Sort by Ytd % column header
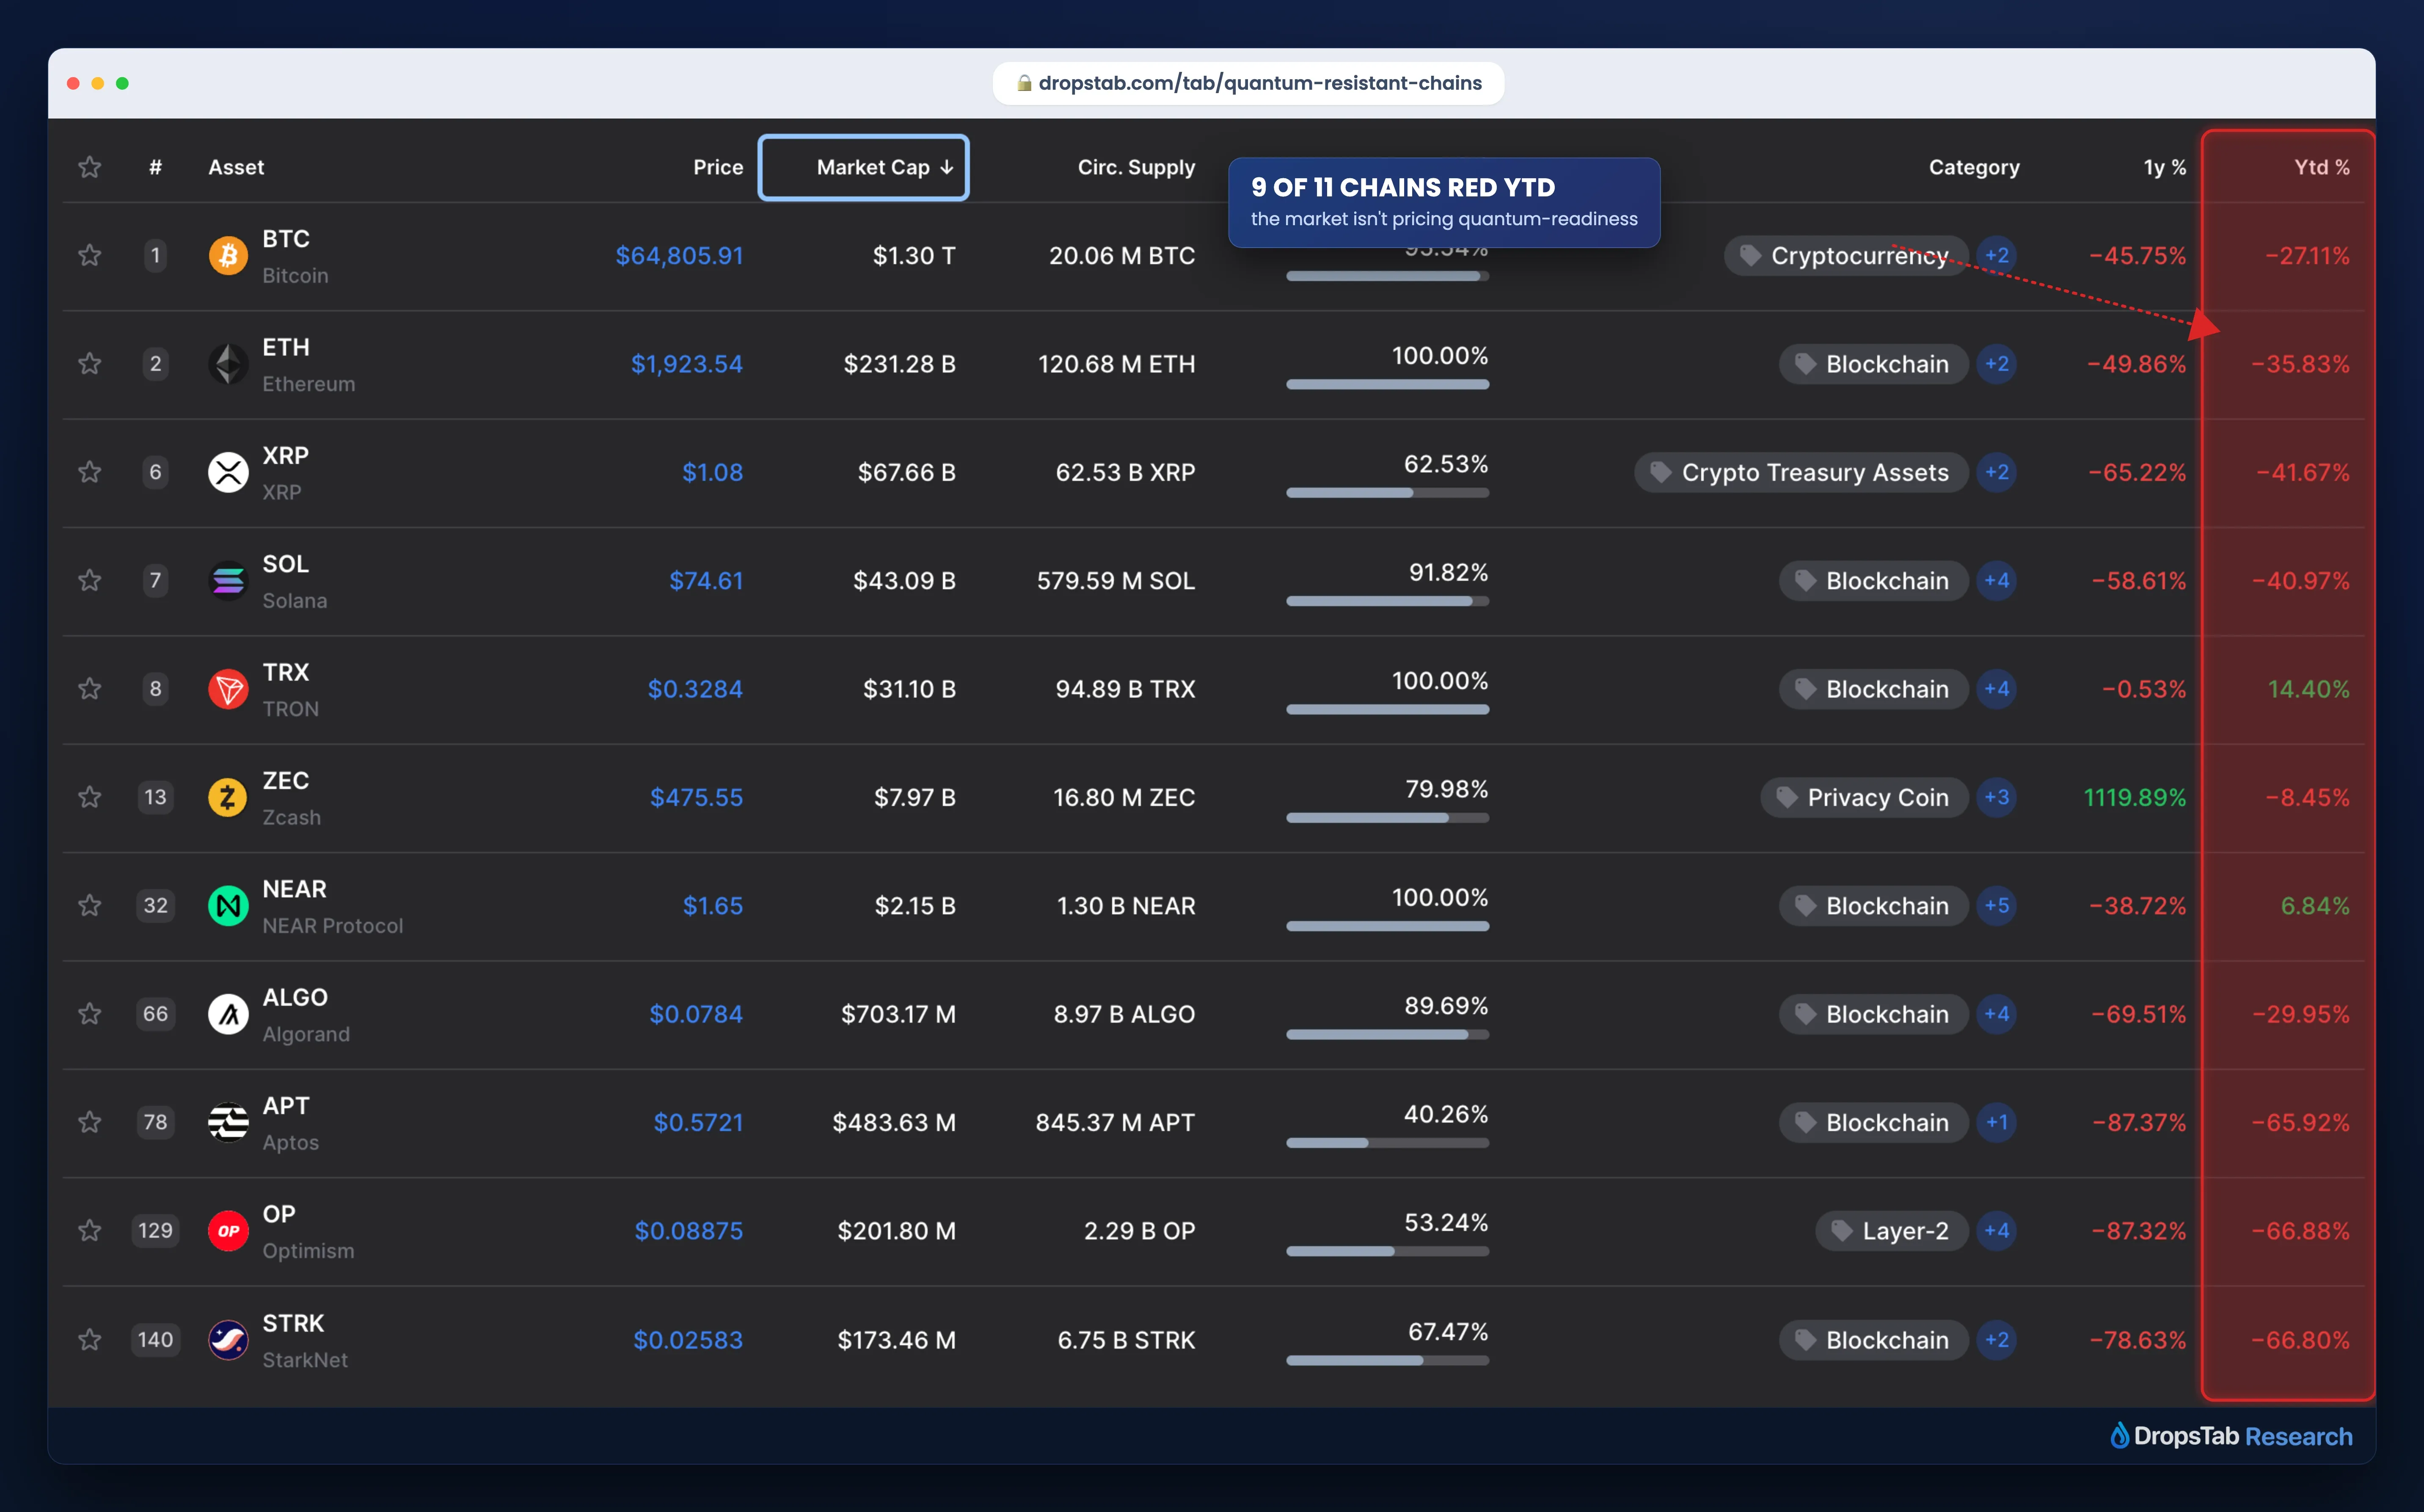 [x=2321, y=167]
